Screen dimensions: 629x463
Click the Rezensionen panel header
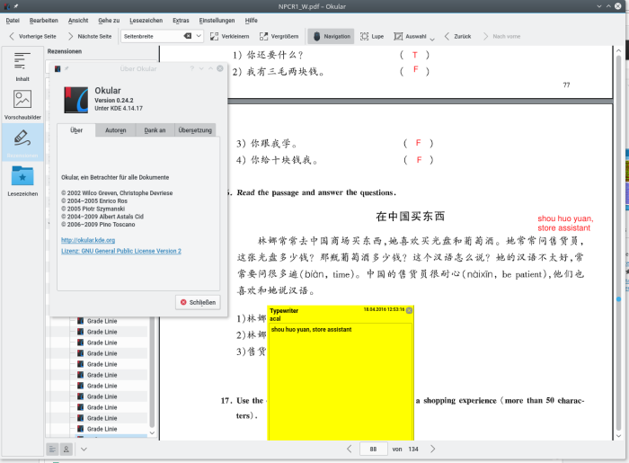pyautogui.click(x=64, y=51)
